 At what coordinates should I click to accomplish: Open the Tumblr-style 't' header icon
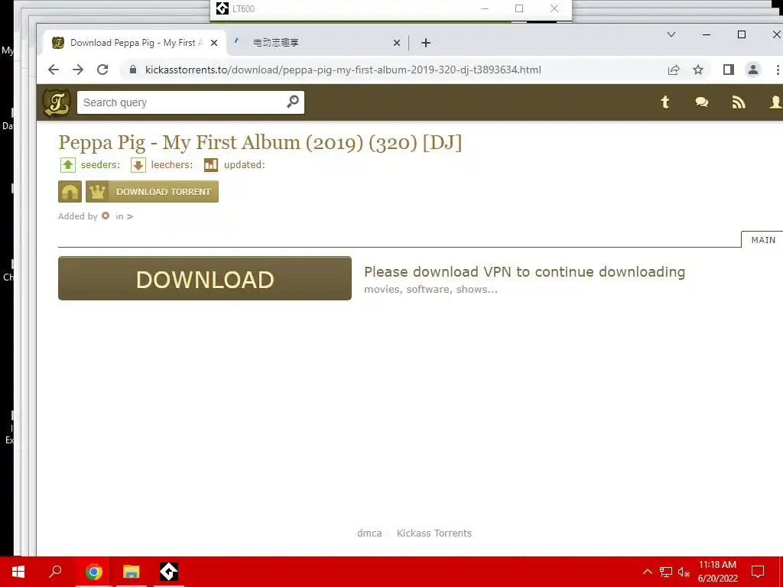tap(665, 102)
